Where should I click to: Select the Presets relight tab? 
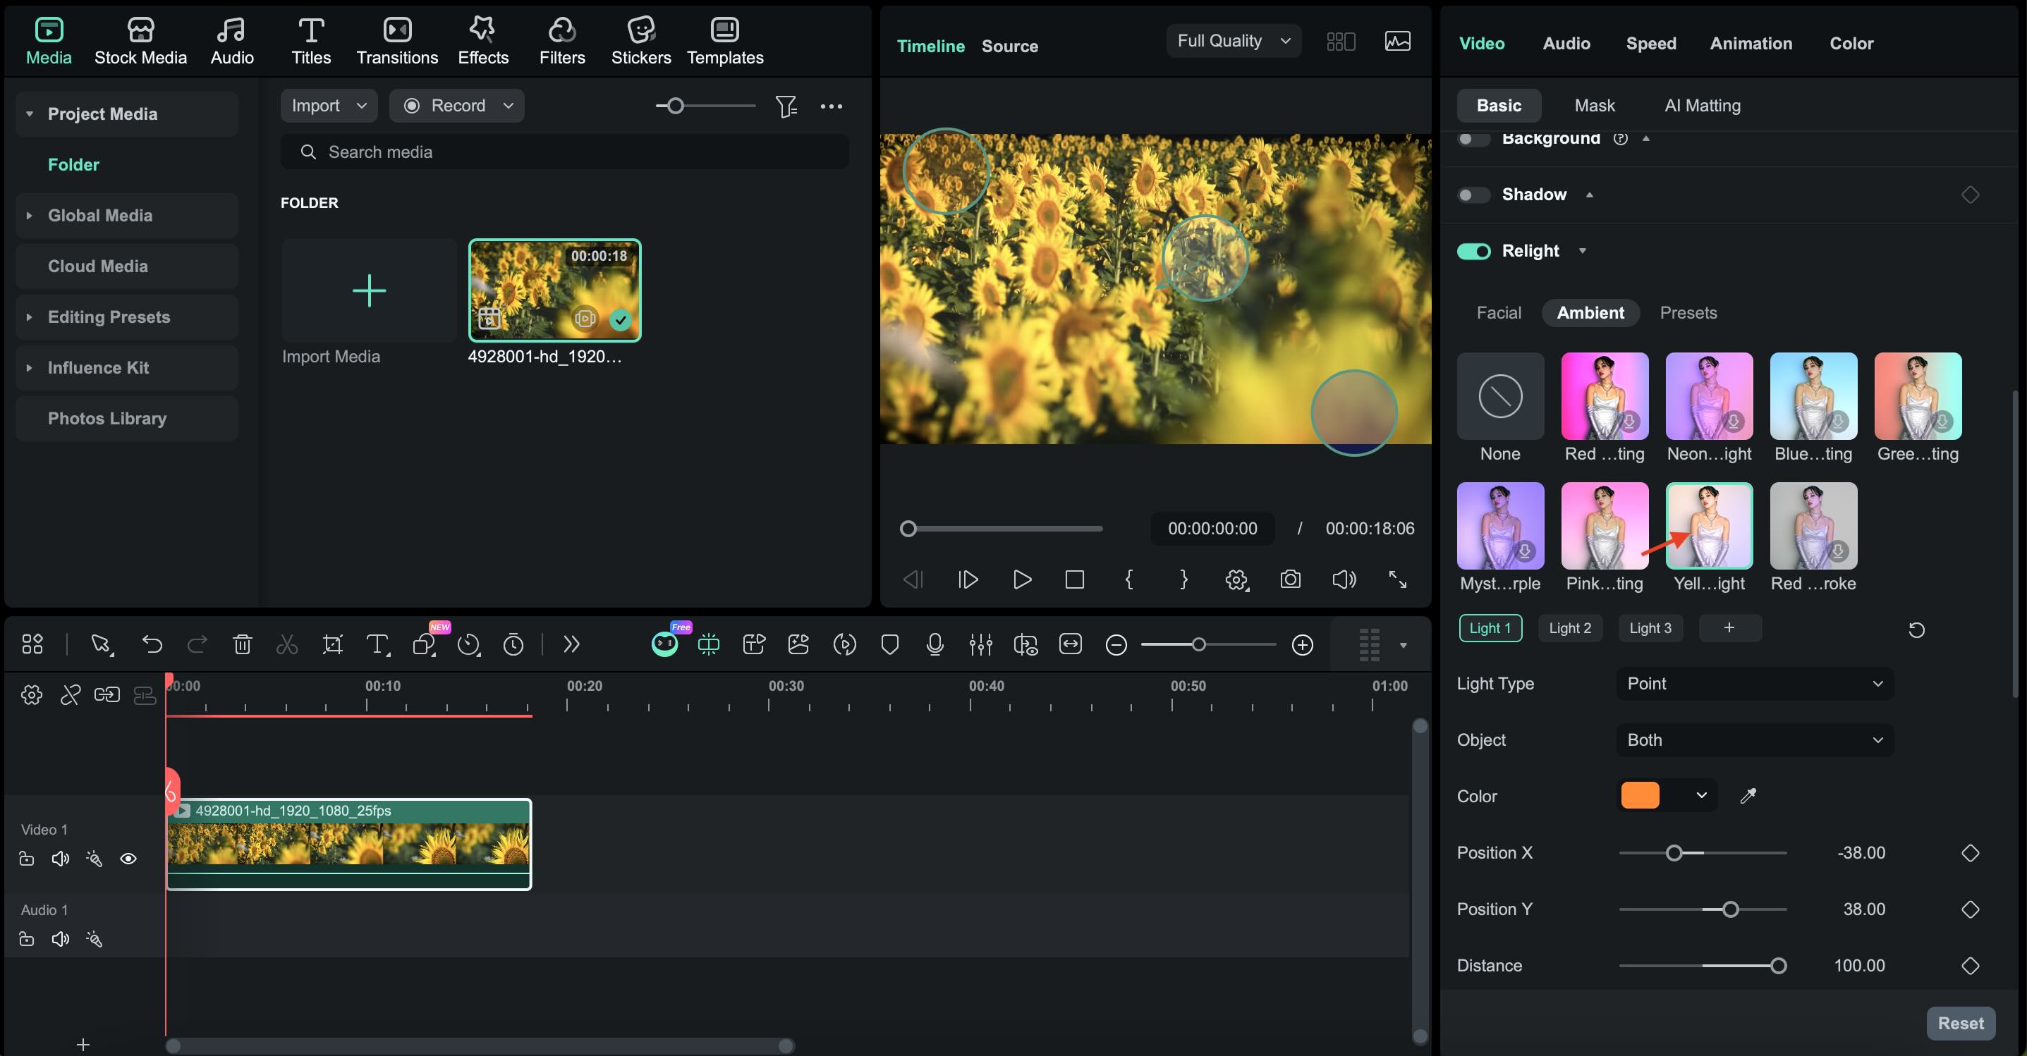[x=1688, y=313]
